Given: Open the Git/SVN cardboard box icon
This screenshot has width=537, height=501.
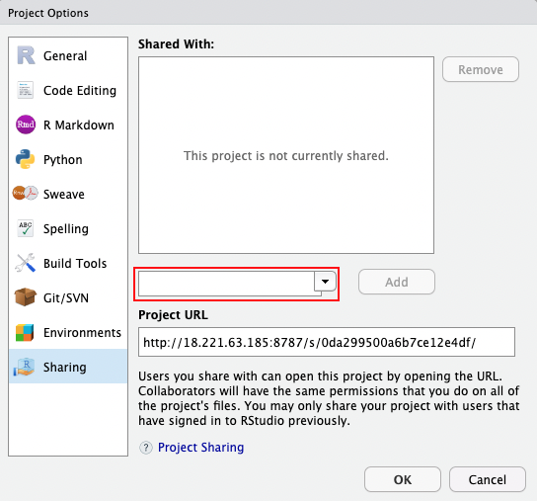Looking at the screenshot, I should coord(26,297).
